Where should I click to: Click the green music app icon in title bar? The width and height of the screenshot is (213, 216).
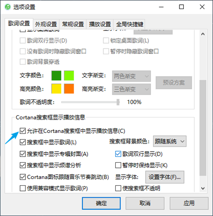point(8,7)
